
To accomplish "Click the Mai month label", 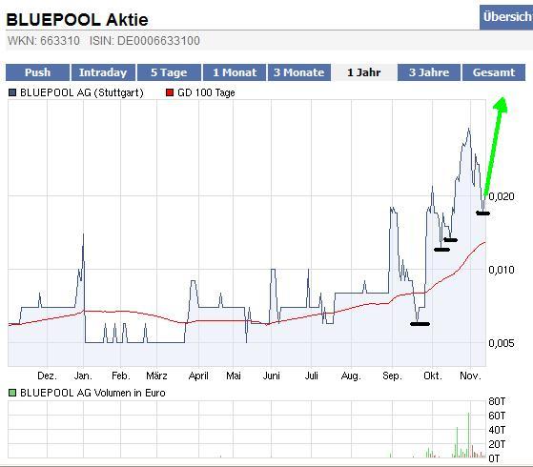I will pyautogui.click(x=234, y=376).
